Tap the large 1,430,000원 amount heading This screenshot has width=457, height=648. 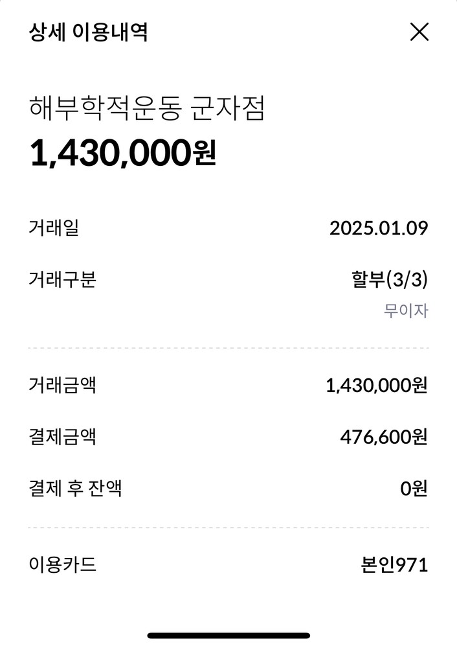tap(123, 154)
